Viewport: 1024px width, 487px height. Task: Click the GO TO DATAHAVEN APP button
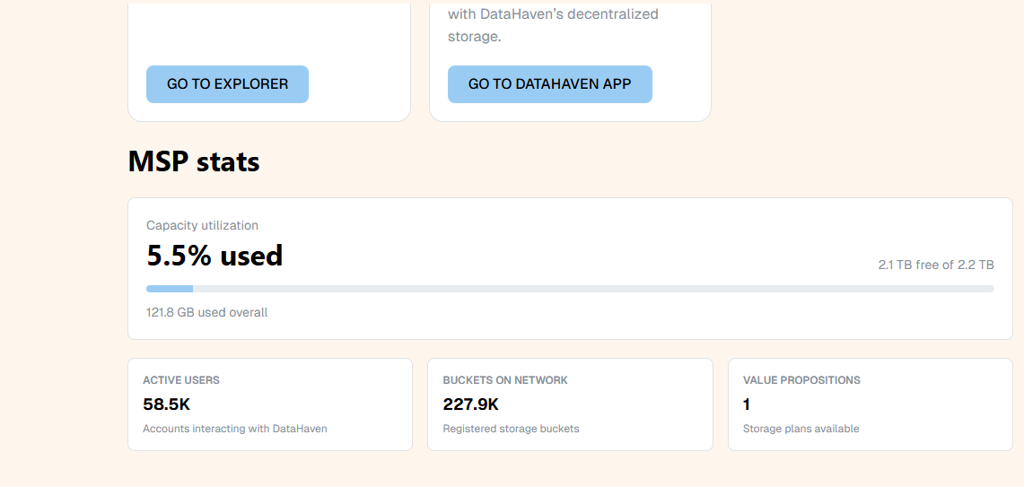pyautogui.click(x=550, y=84)
